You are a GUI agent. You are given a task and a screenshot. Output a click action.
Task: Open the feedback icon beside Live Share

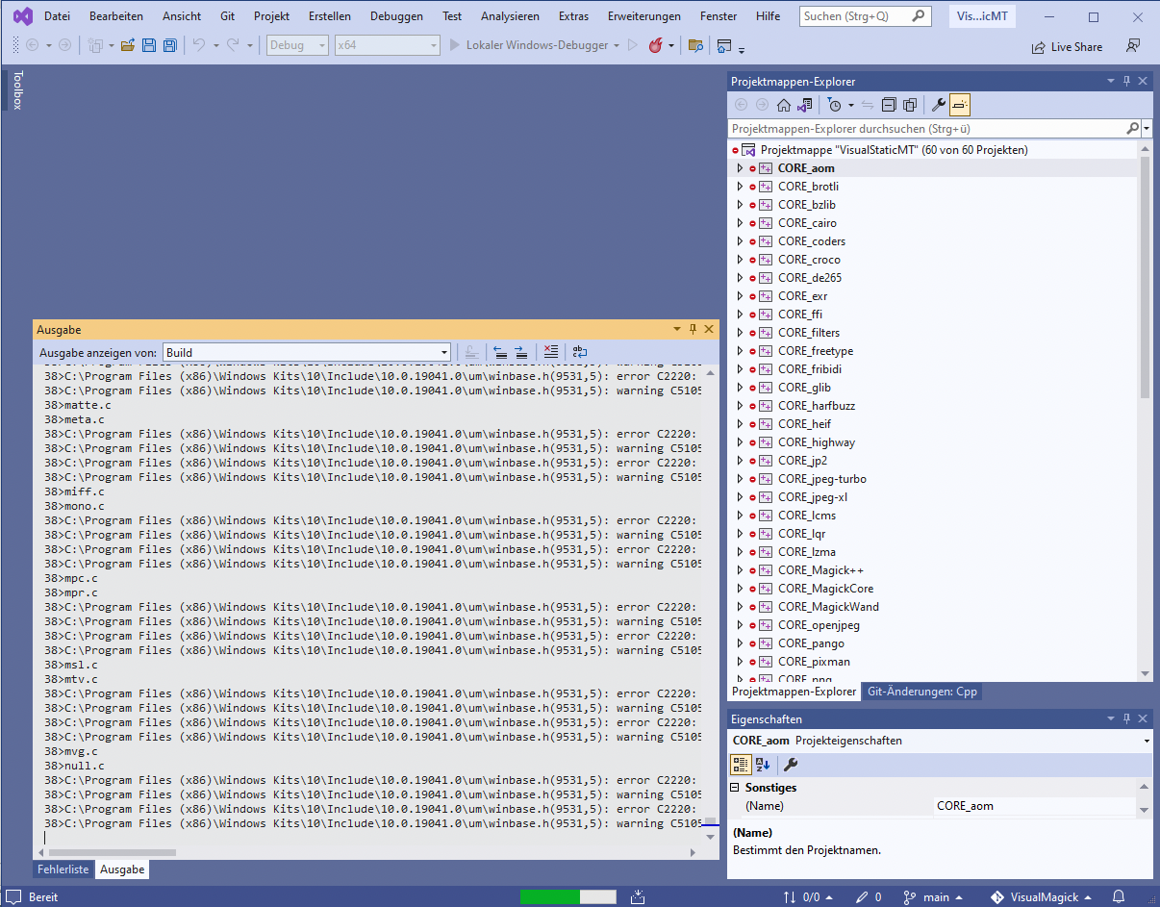(1133, 46)
